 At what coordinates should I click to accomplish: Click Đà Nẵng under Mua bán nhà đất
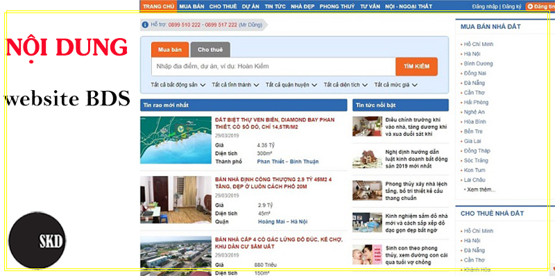pos(475,83)
